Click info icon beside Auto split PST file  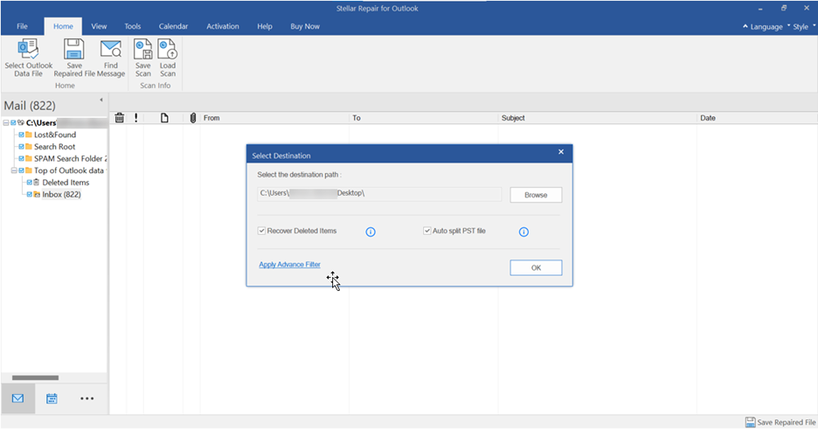coord(523,232)
